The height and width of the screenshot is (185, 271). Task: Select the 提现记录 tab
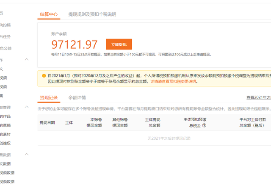pyautogui.click(x=49, y=97)
